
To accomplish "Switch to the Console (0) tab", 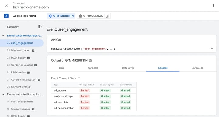I will tap(198, 68).
